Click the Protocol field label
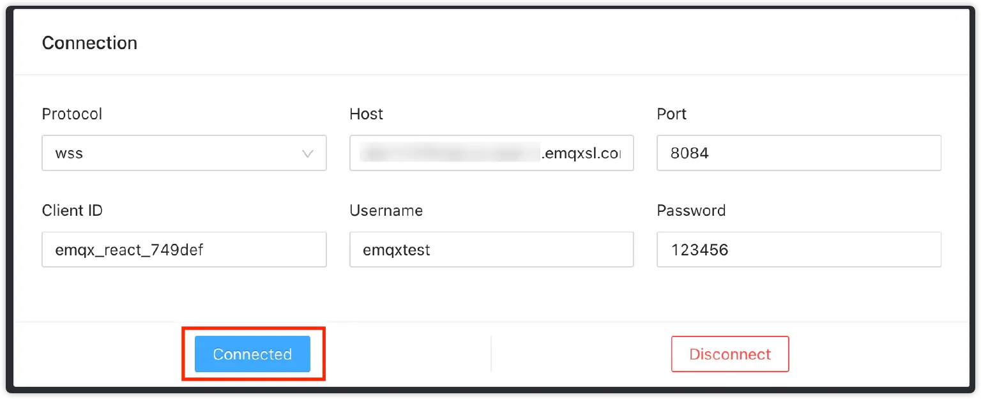 (x=72, y=114)
